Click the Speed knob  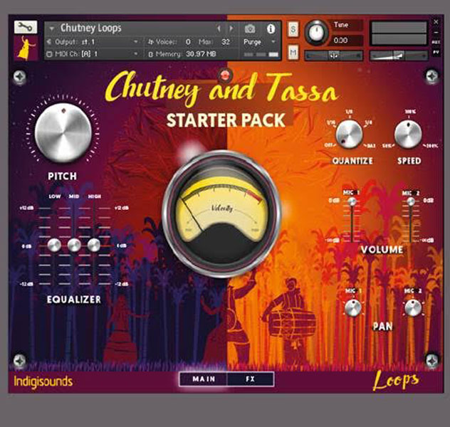click(408, 133)
